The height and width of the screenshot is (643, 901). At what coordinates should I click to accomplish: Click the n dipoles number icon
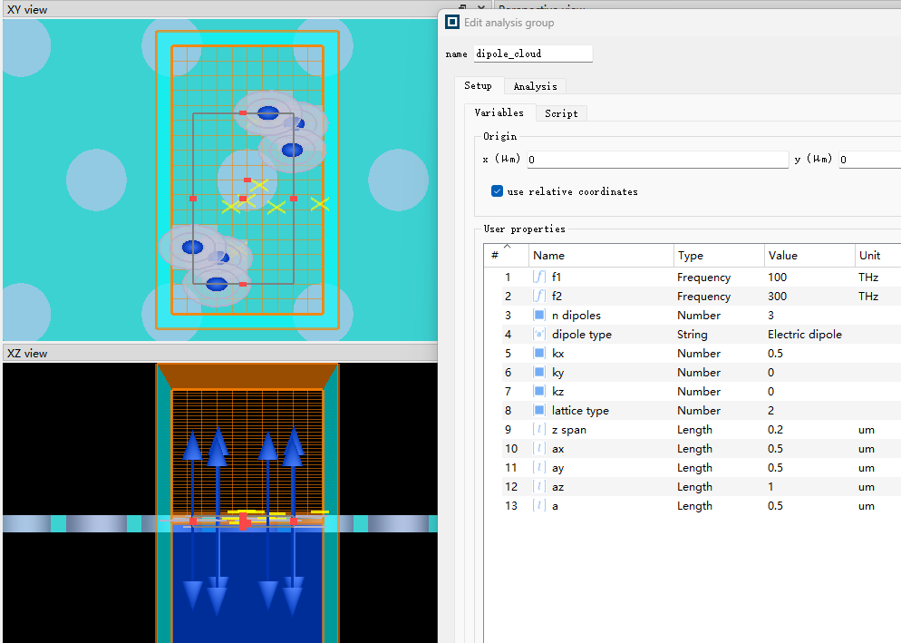pos(539,316)
